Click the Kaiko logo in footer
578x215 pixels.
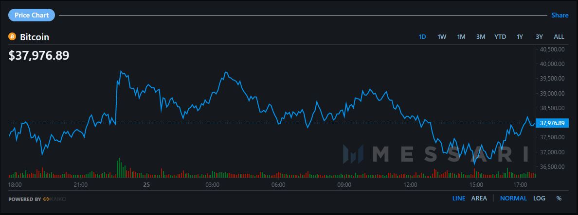pos(54,199)
